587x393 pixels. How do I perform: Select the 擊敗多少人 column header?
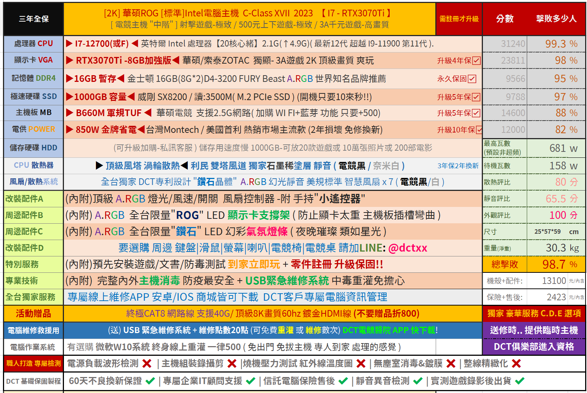click(556, 19)
